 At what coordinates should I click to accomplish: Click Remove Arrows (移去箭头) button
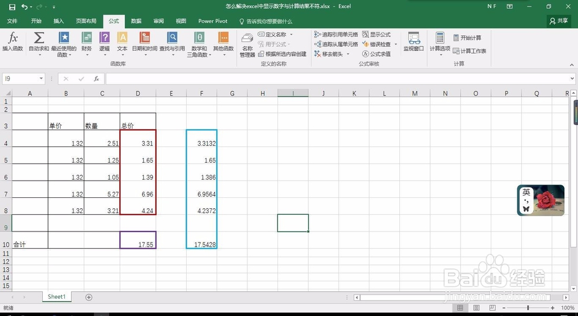pyautogui.click(x=329, y=54)
